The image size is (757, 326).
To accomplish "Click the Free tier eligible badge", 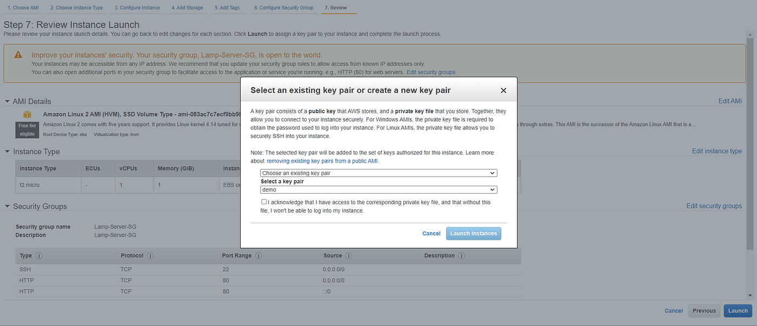I will click(27, 130).
